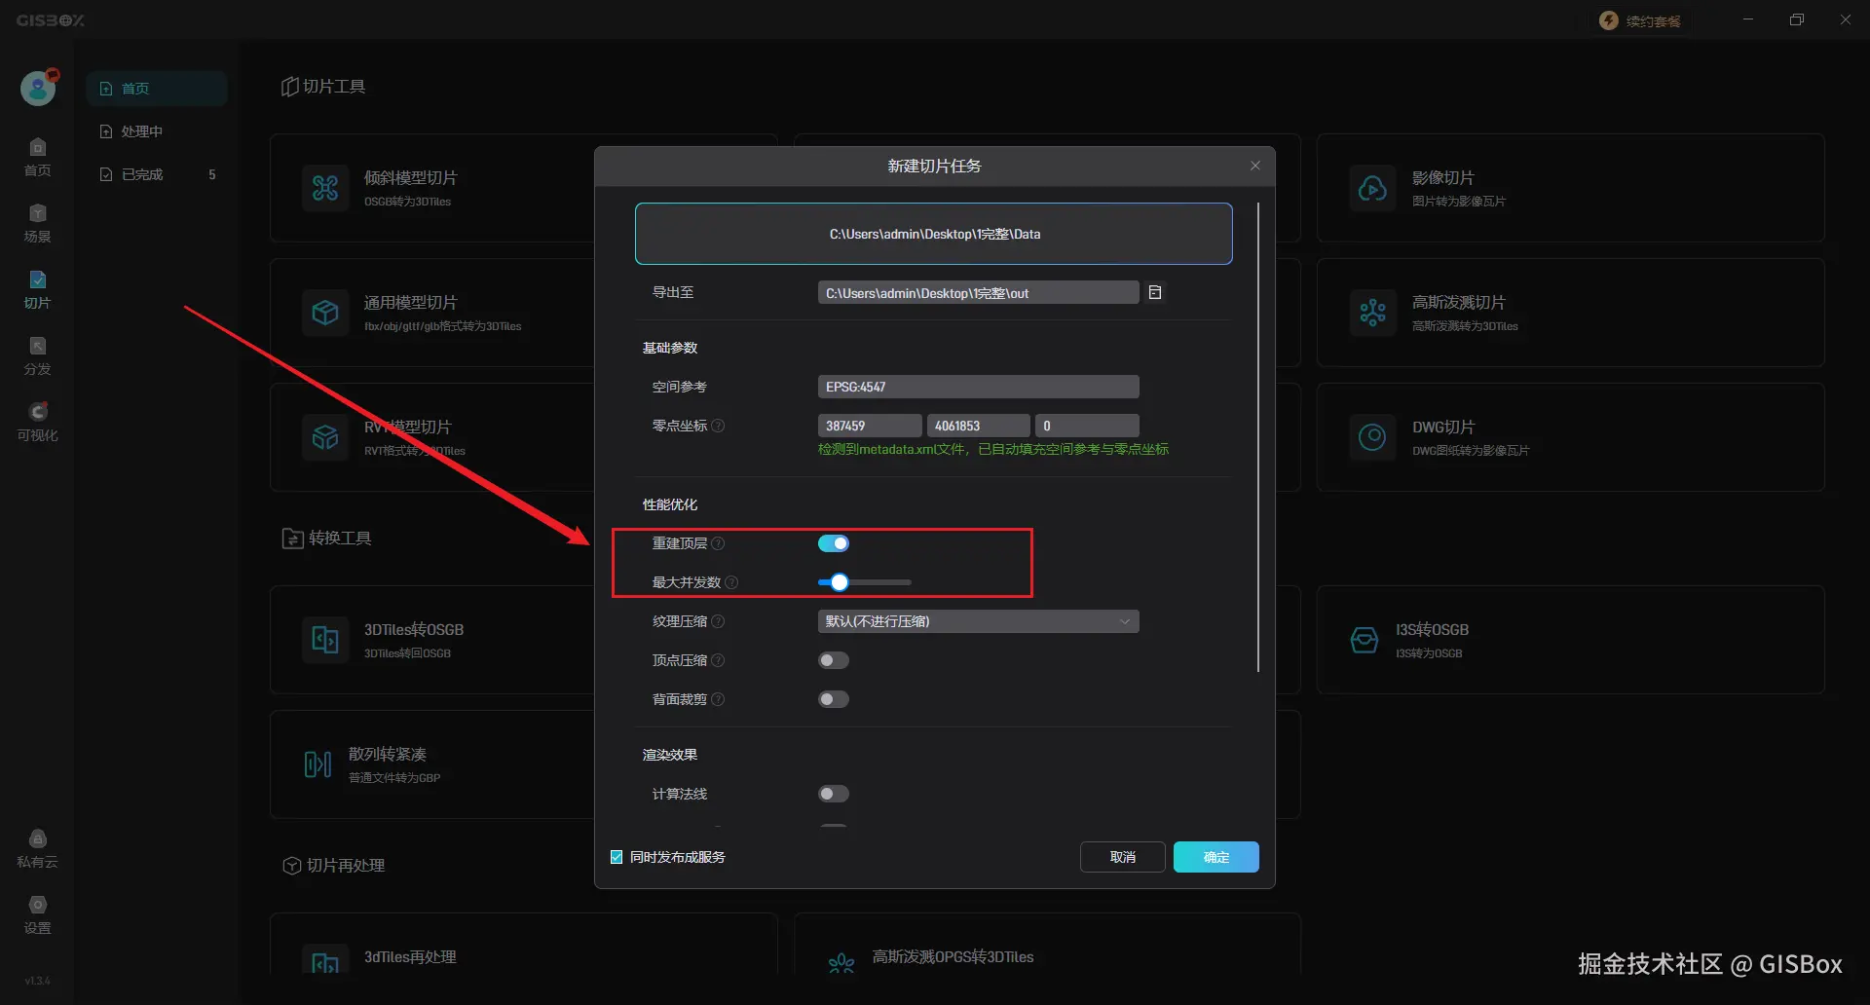Click the DWG切片 card title
This screenshot has width=1870, height=1005.
(x=1443, y=427)
